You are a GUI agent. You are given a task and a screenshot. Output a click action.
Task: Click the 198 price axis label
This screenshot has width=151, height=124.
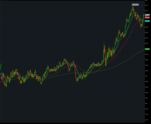(146, 103)
